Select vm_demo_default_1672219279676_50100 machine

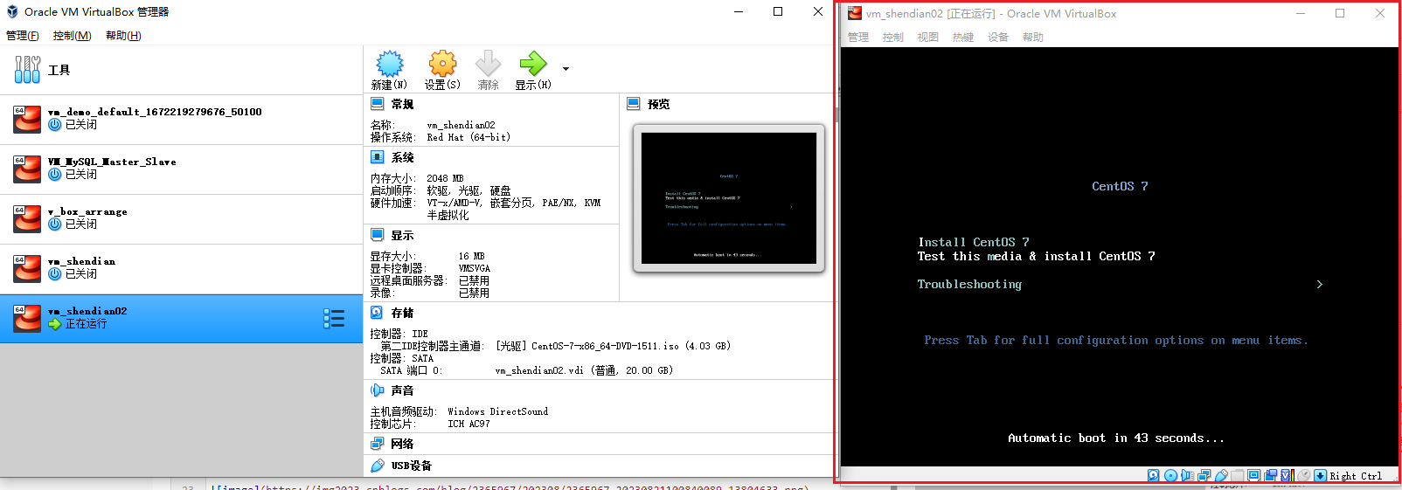click(181, 120)
